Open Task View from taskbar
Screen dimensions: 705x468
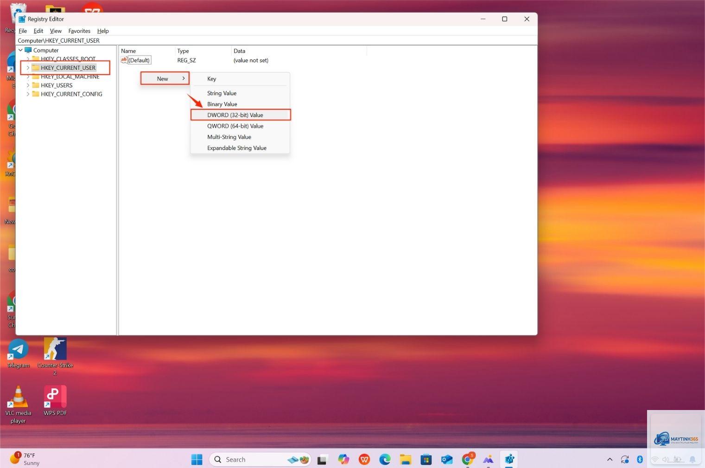322,460
